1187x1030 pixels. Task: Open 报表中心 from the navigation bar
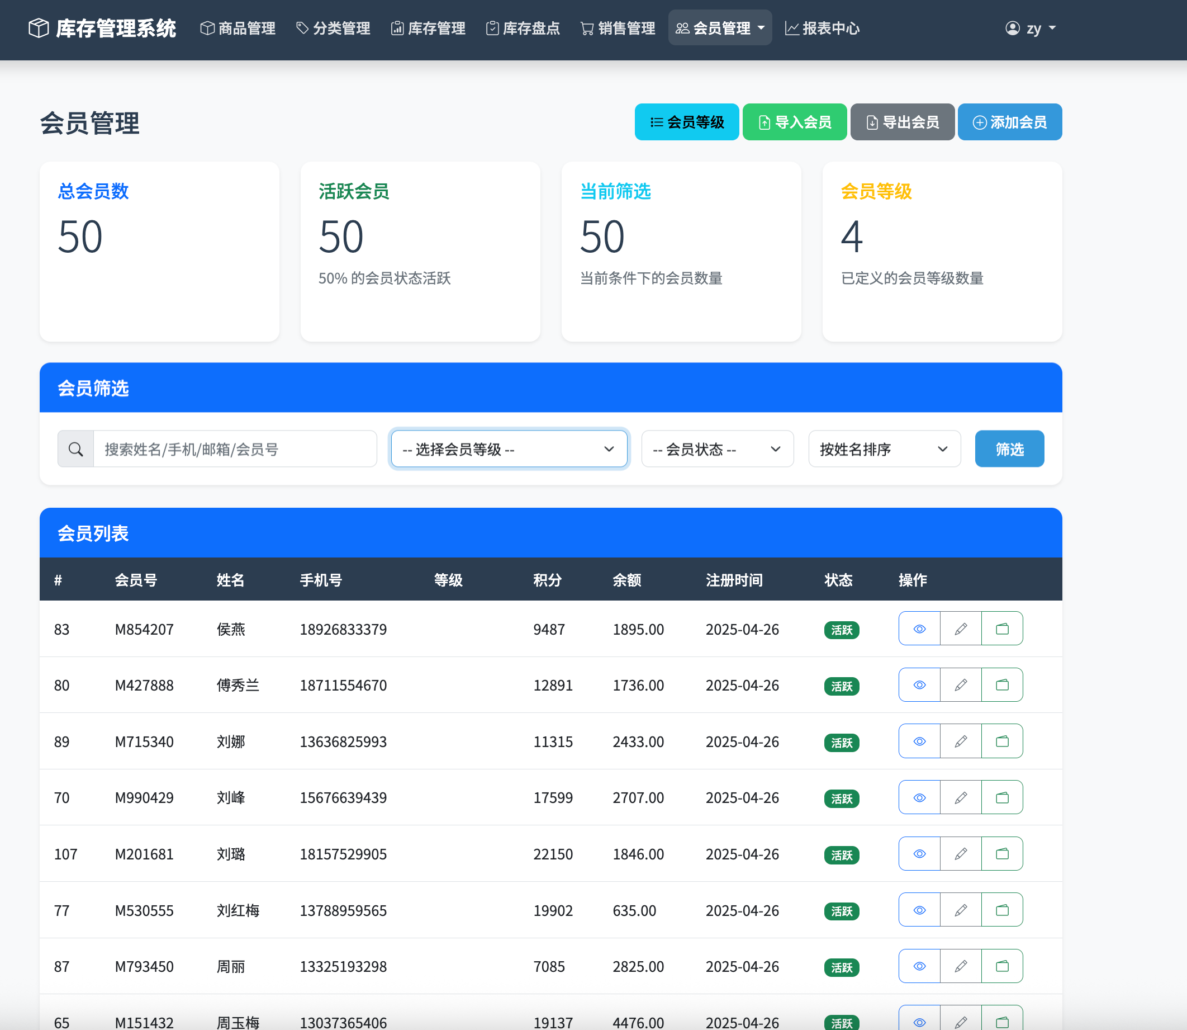click(x=822, y=28)
